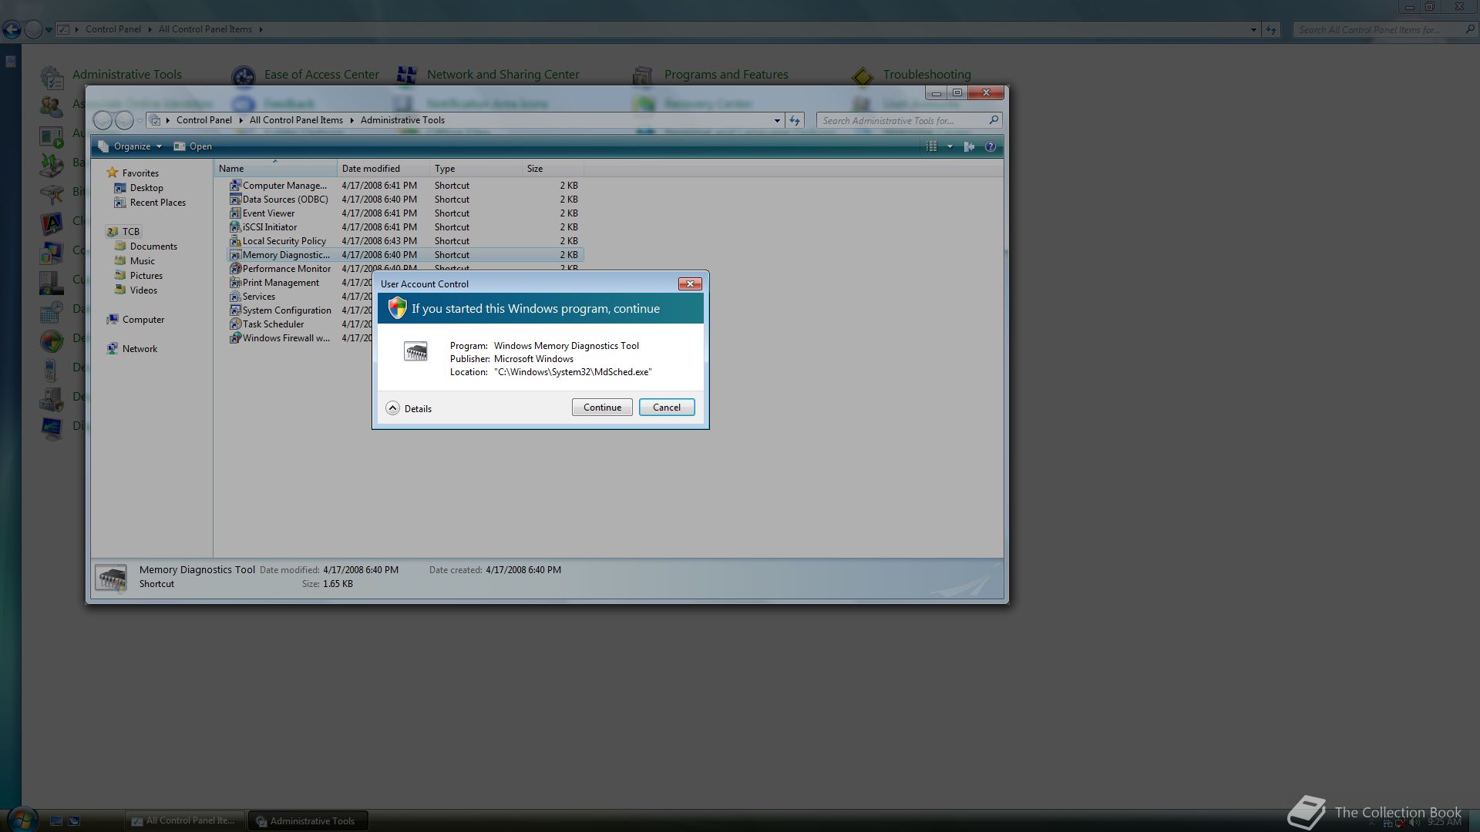The image size is (1480, 832).
Task: Open Desktop in navigation pane
Action: (139, 188)
